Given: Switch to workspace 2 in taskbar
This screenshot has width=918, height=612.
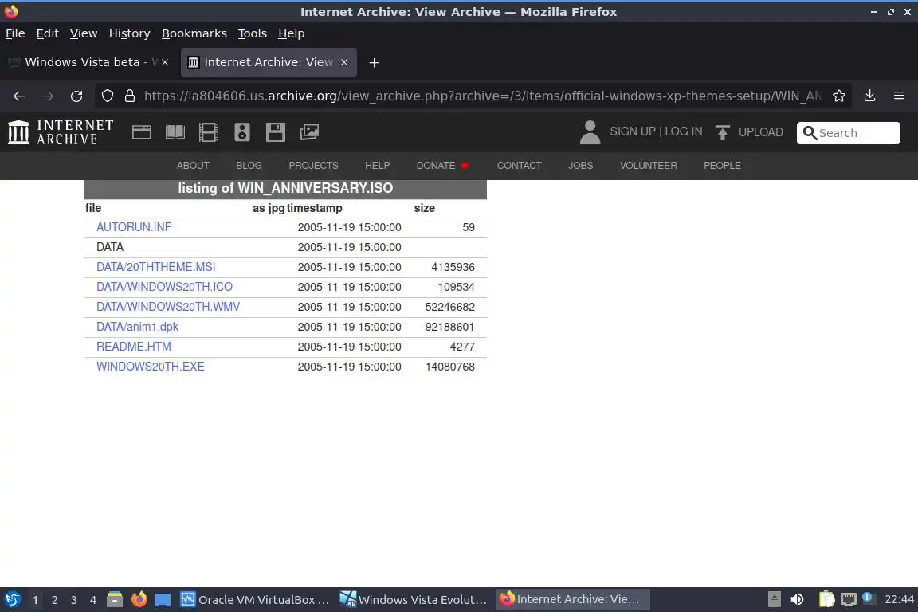Looking at the screenshot, I should click(x=54, y=600).
